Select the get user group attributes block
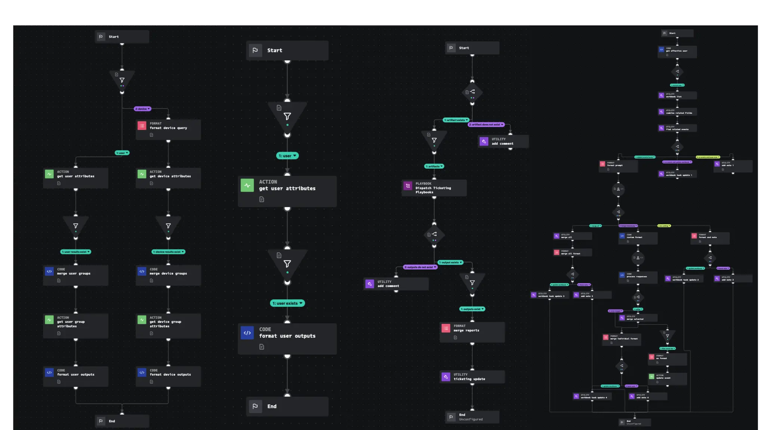The height and width of the screenshot is (430, 765). (x=75, y=324)
